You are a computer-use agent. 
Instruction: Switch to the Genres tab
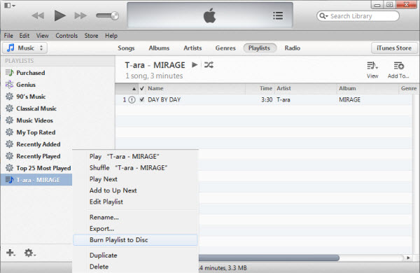[225, 48]
